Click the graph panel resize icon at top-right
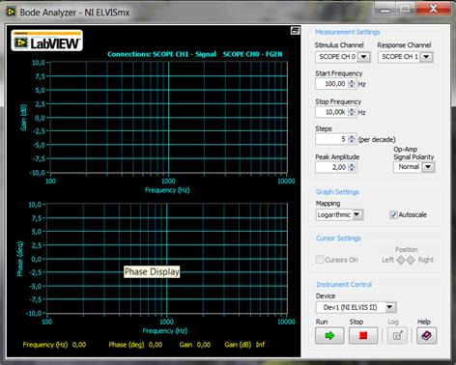This screenshot has width=456, height=365. [x=295, y=31]
